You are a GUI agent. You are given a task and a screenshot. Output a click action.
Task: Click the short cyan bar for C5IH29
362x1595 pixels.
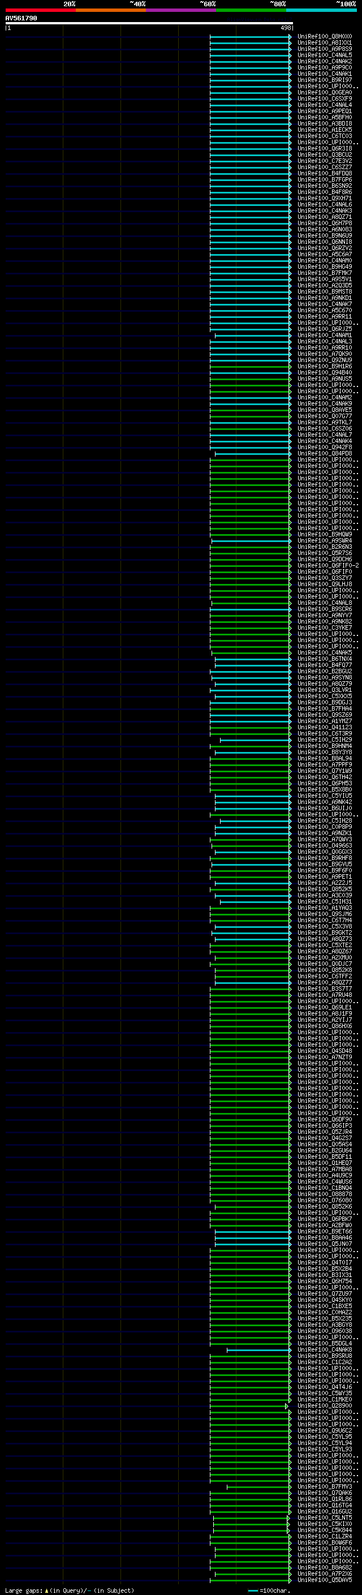[256, 740]
